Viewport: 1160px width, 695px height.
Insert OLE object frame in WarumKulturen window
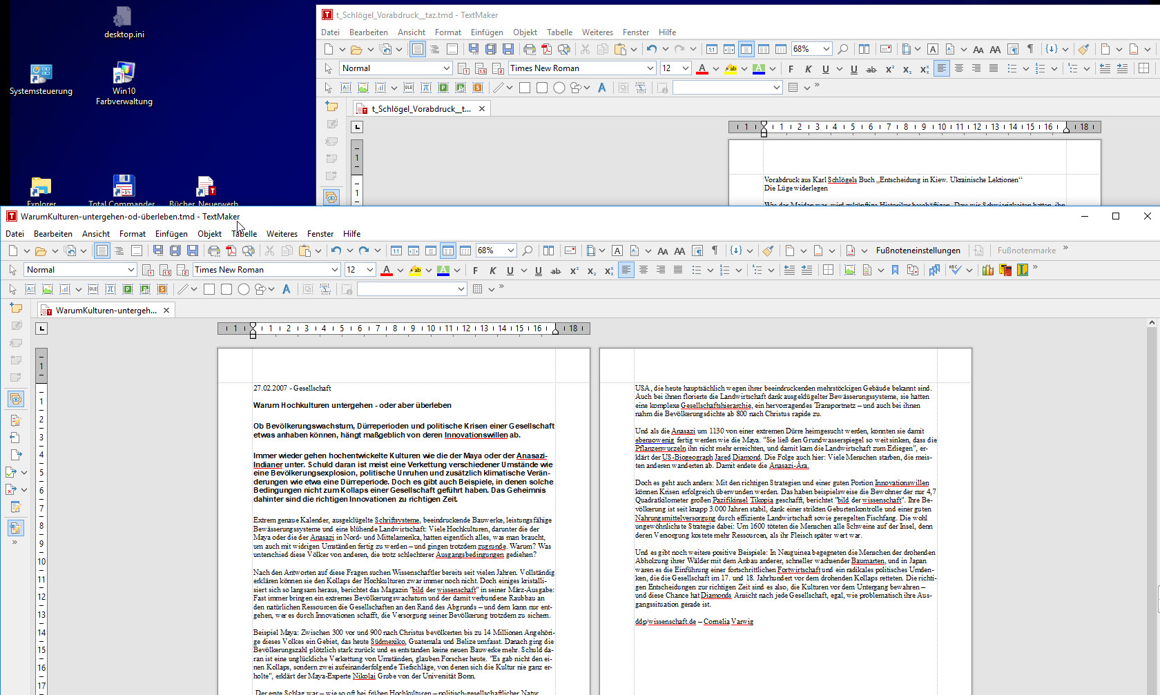(x=93, y=289)
